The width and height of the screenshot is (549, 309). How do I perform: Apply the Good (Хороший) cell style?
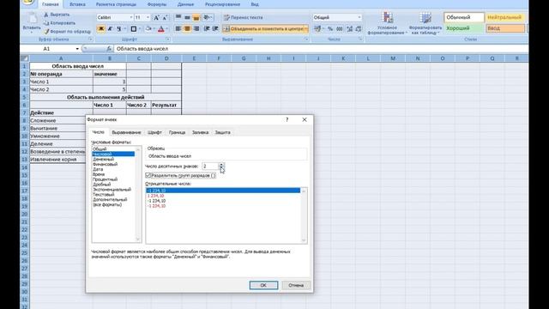(x=464, y=28)
